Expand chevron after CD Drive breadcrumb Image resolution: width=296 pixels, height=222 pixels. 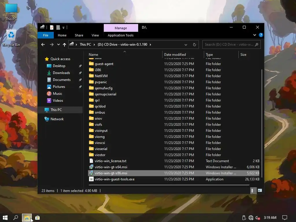pyautogui.click(x=150, y=45)
